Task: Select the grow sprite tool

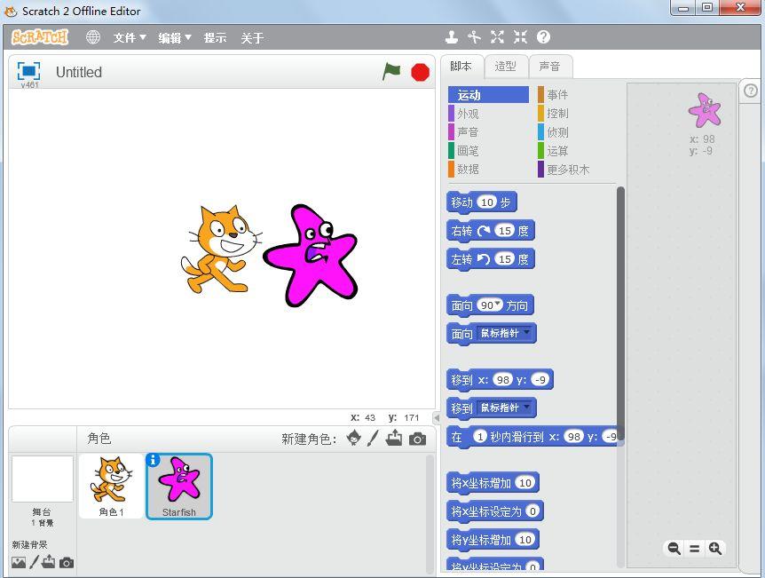Action: click(497, 37)
